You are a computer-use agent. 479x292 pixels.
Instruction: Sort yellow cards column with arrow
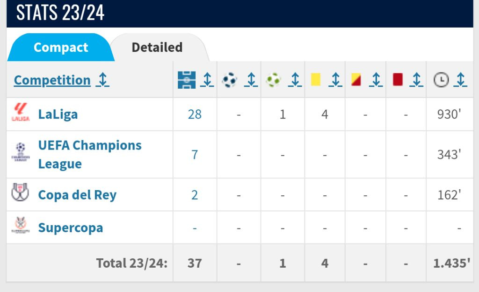(x=335, y=79)
